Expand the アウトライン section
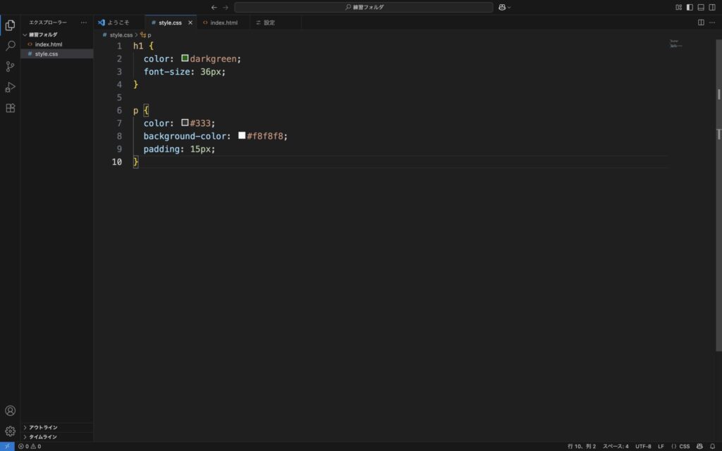 56,428
